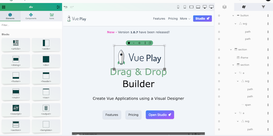
Task: Focus the Filter input field
Action: (31, 25)
